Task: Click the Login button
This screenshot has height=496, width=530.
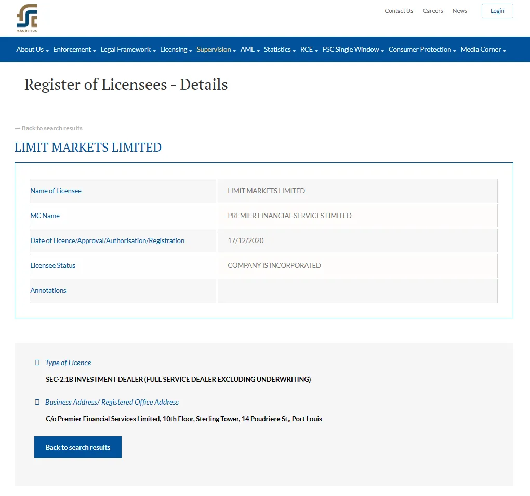Action: (497, 11)
